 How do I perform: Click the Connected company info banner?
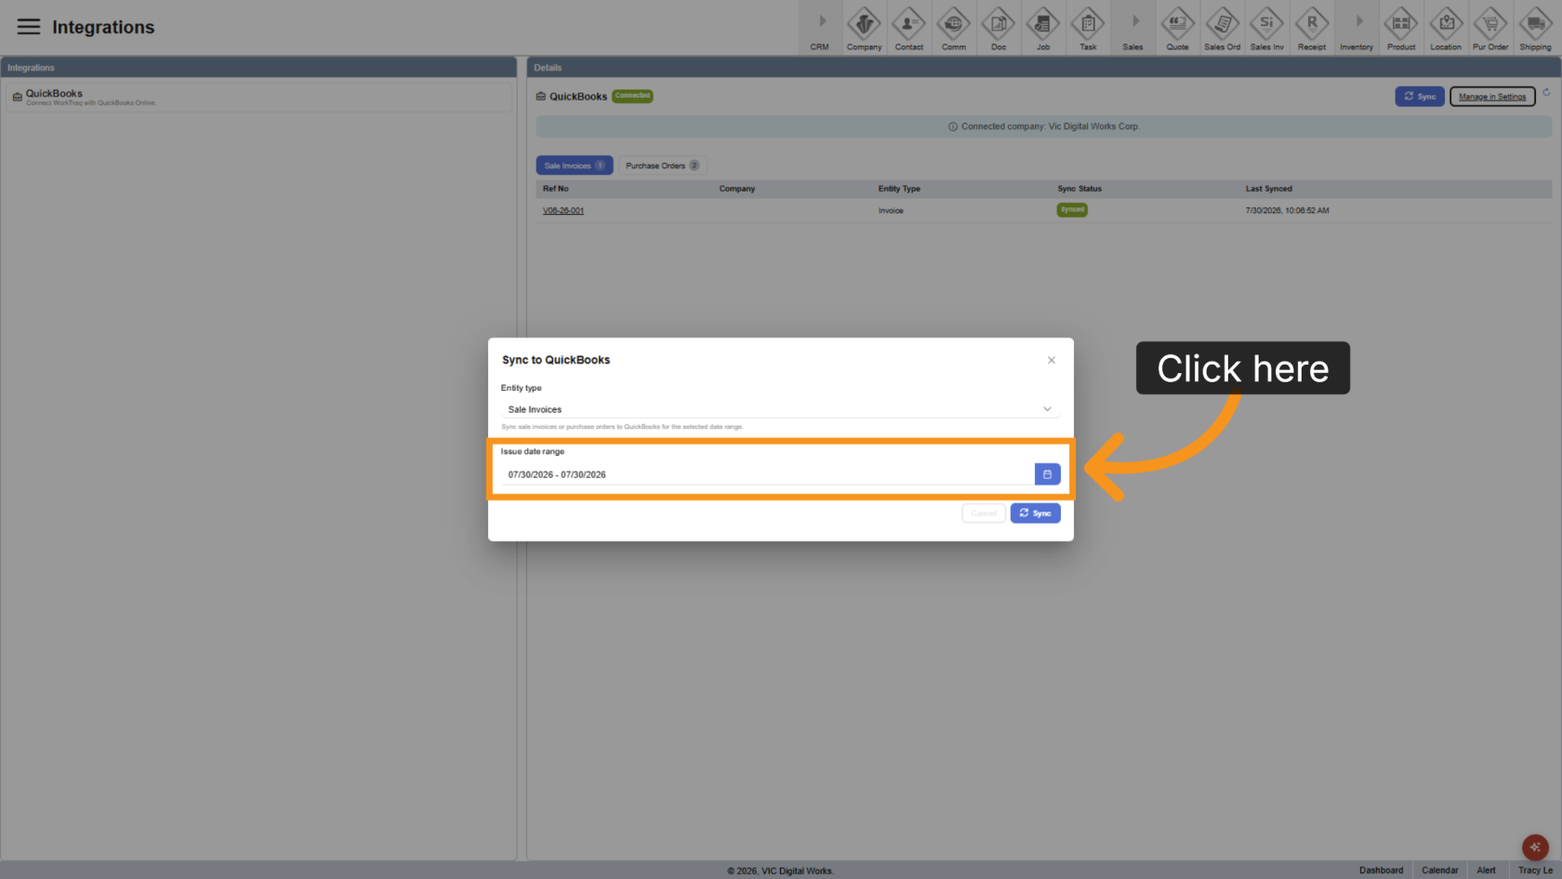(1044, 127)
